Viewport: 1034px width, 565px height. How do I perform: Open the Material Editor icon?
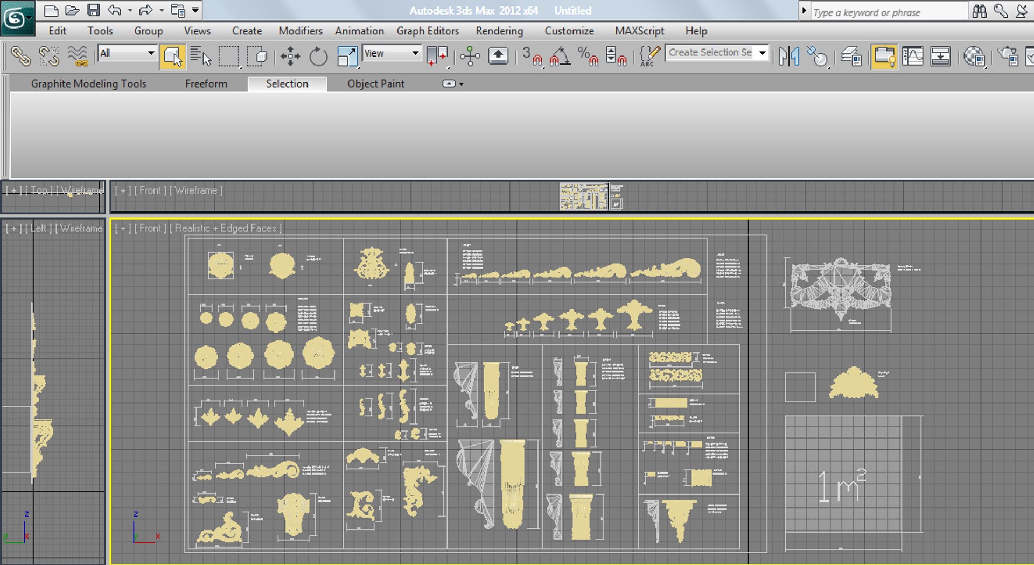pos(974,56)
